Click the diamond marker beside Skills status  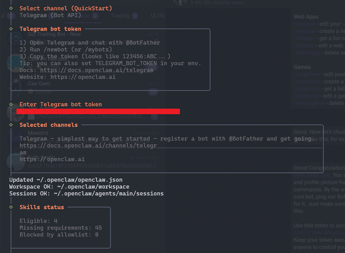click(x=11, y=207)
